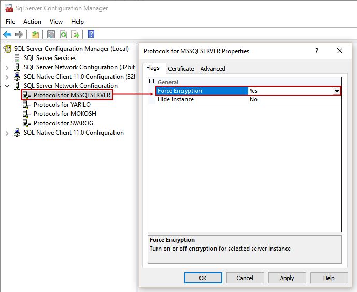This screenshot has height=292, width=357.
Task: Click the Protocols for YARILO icon
Action: [27, 105]
